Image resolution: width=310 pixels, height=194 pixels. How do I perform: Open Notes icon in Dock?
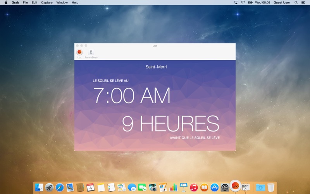coord(101,187)
